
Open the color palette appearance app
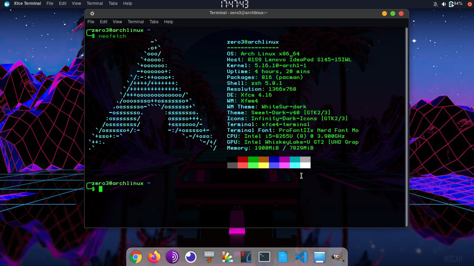tap(228, 257)
